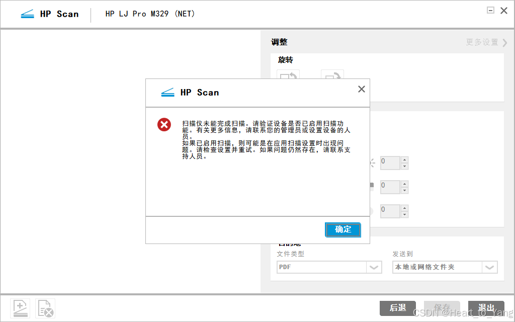Click the second adjustment value field
Viewport: 515px width, 322px height.
390,187
